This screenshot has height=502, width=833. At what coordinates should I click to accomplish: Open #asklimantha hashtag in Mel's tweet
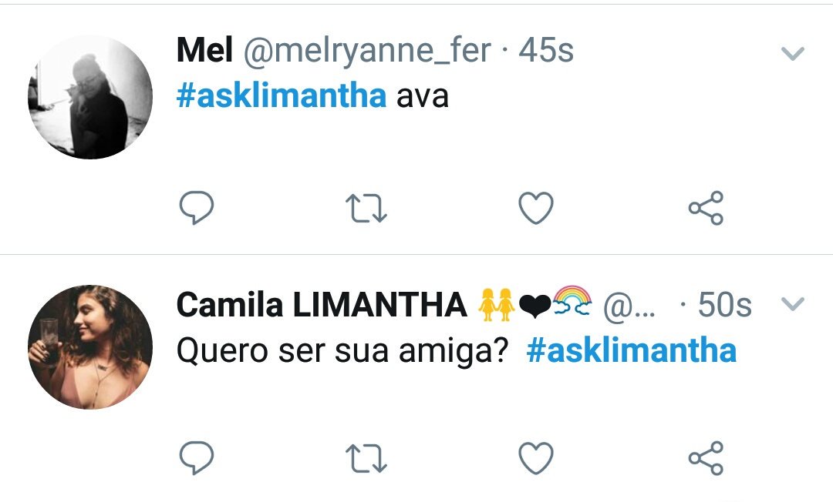(x=281, y=95)
